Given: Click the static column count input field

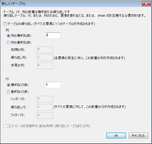Looking at the screenshot, I should coord(53,35).
